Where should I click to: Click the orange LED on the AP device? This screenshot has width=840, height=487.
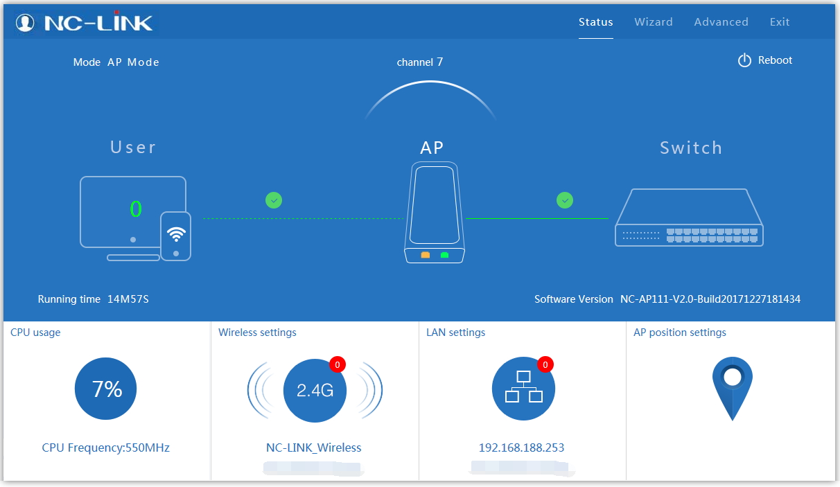tap(426, 255)
